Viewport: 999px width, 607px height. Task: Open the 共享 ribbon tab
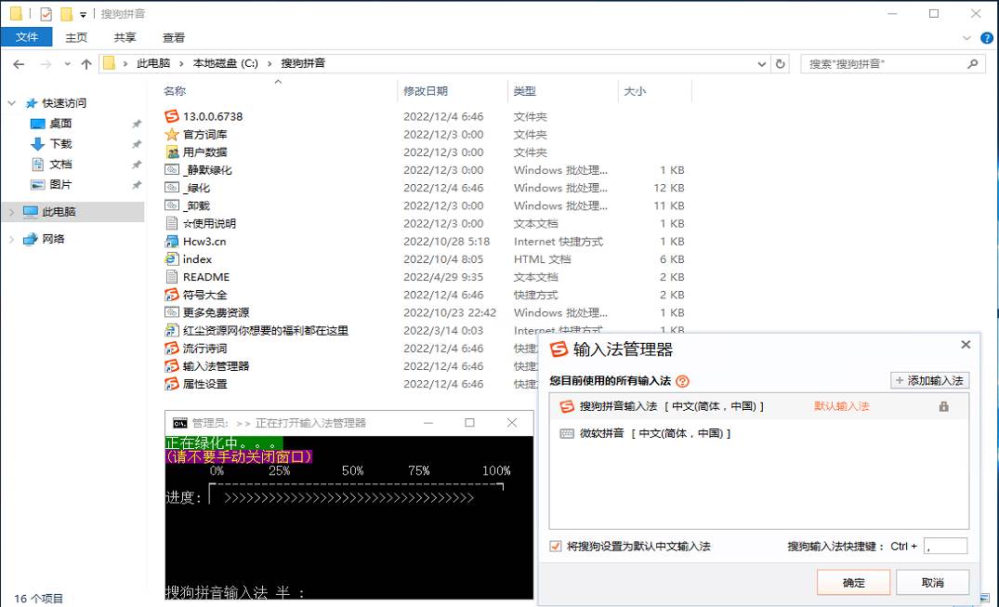tap(125, 37)
